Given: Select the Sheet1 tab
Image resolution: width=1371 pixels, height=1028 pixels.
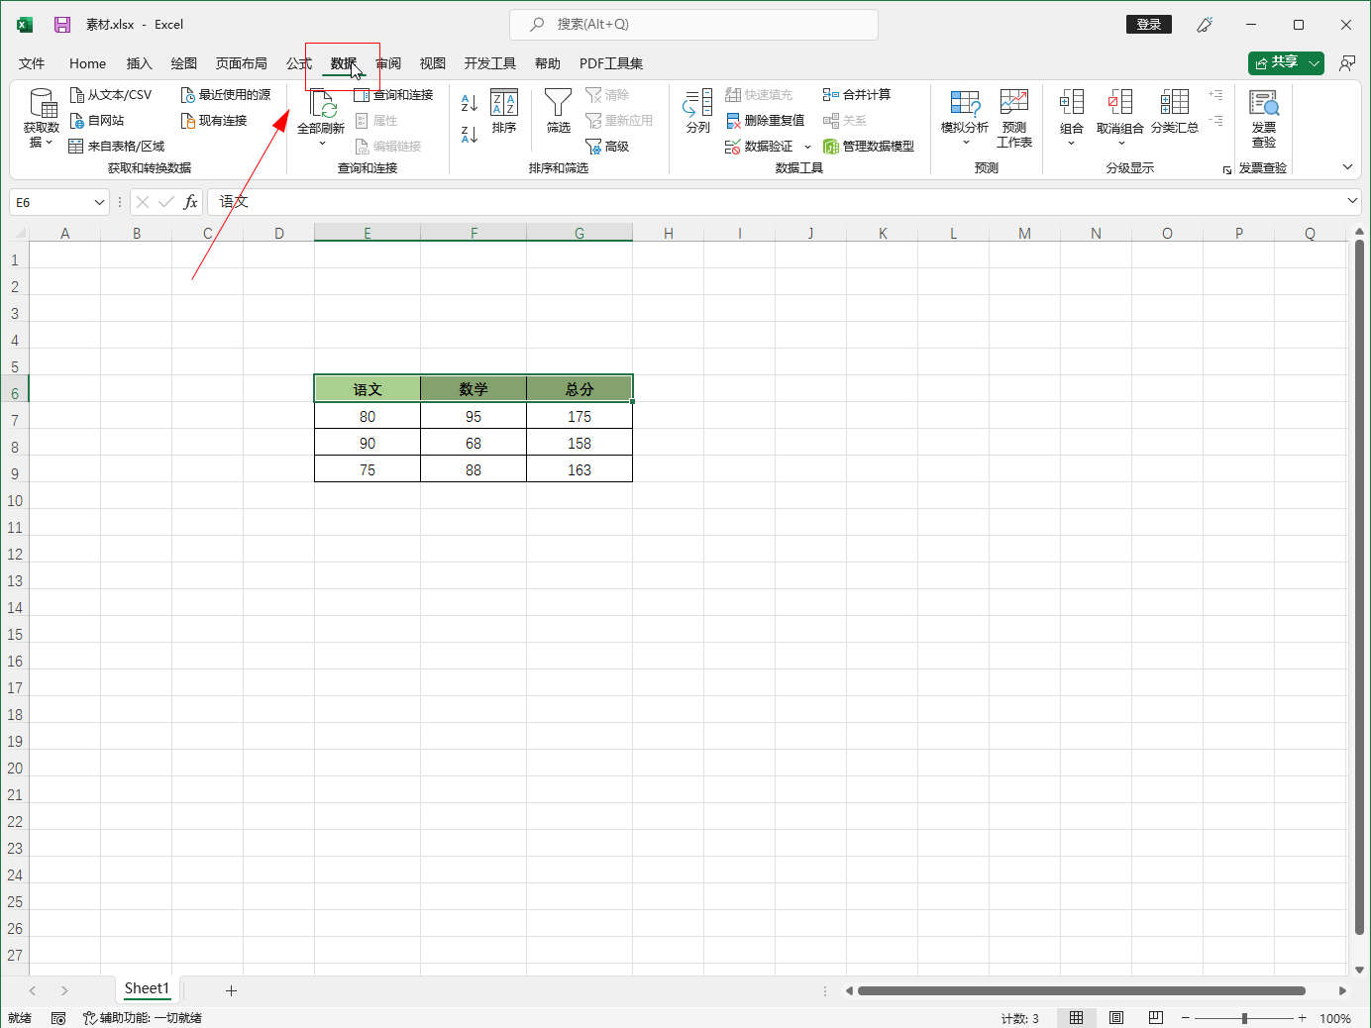Looking at the screenshot, I should [147, 988].
